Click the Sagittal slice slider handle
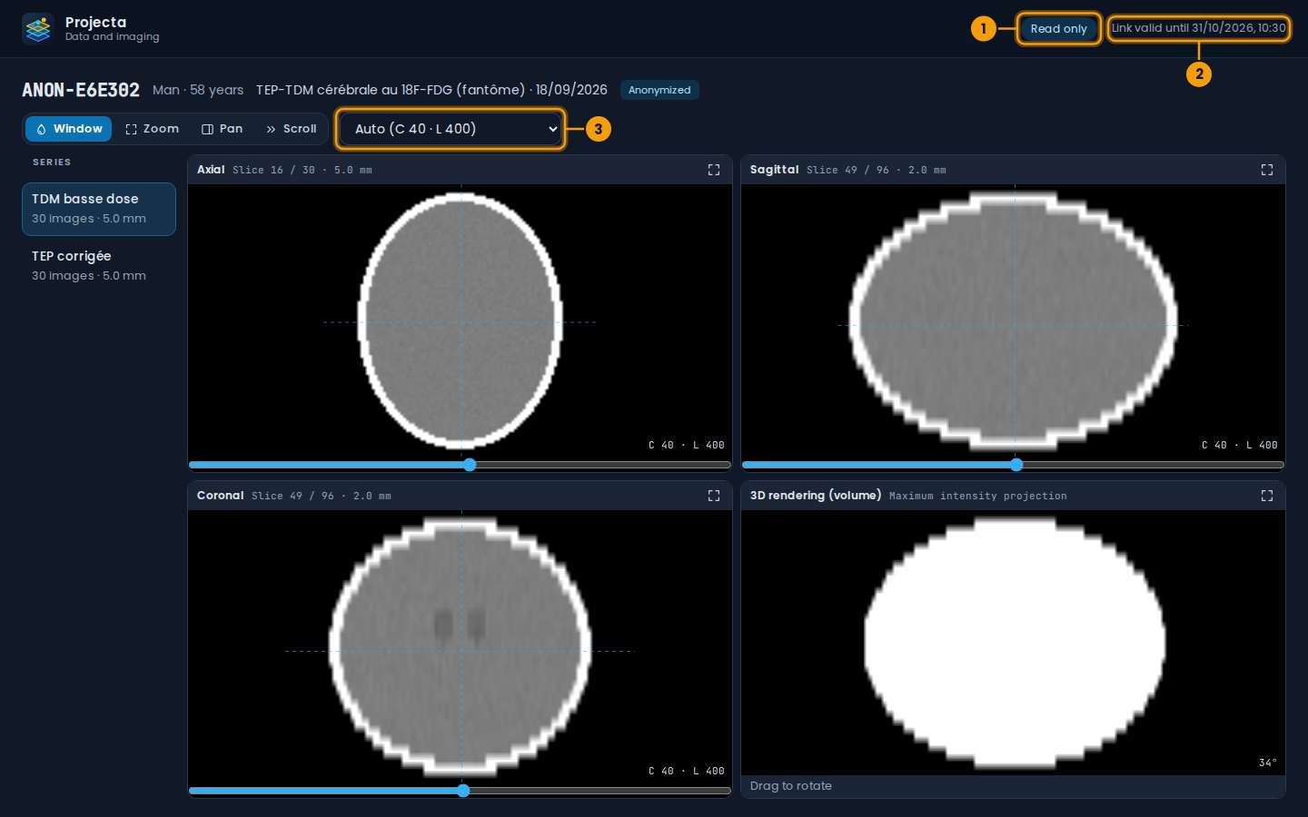This screenshot has height=817, width=1308. coord(1016,465)
